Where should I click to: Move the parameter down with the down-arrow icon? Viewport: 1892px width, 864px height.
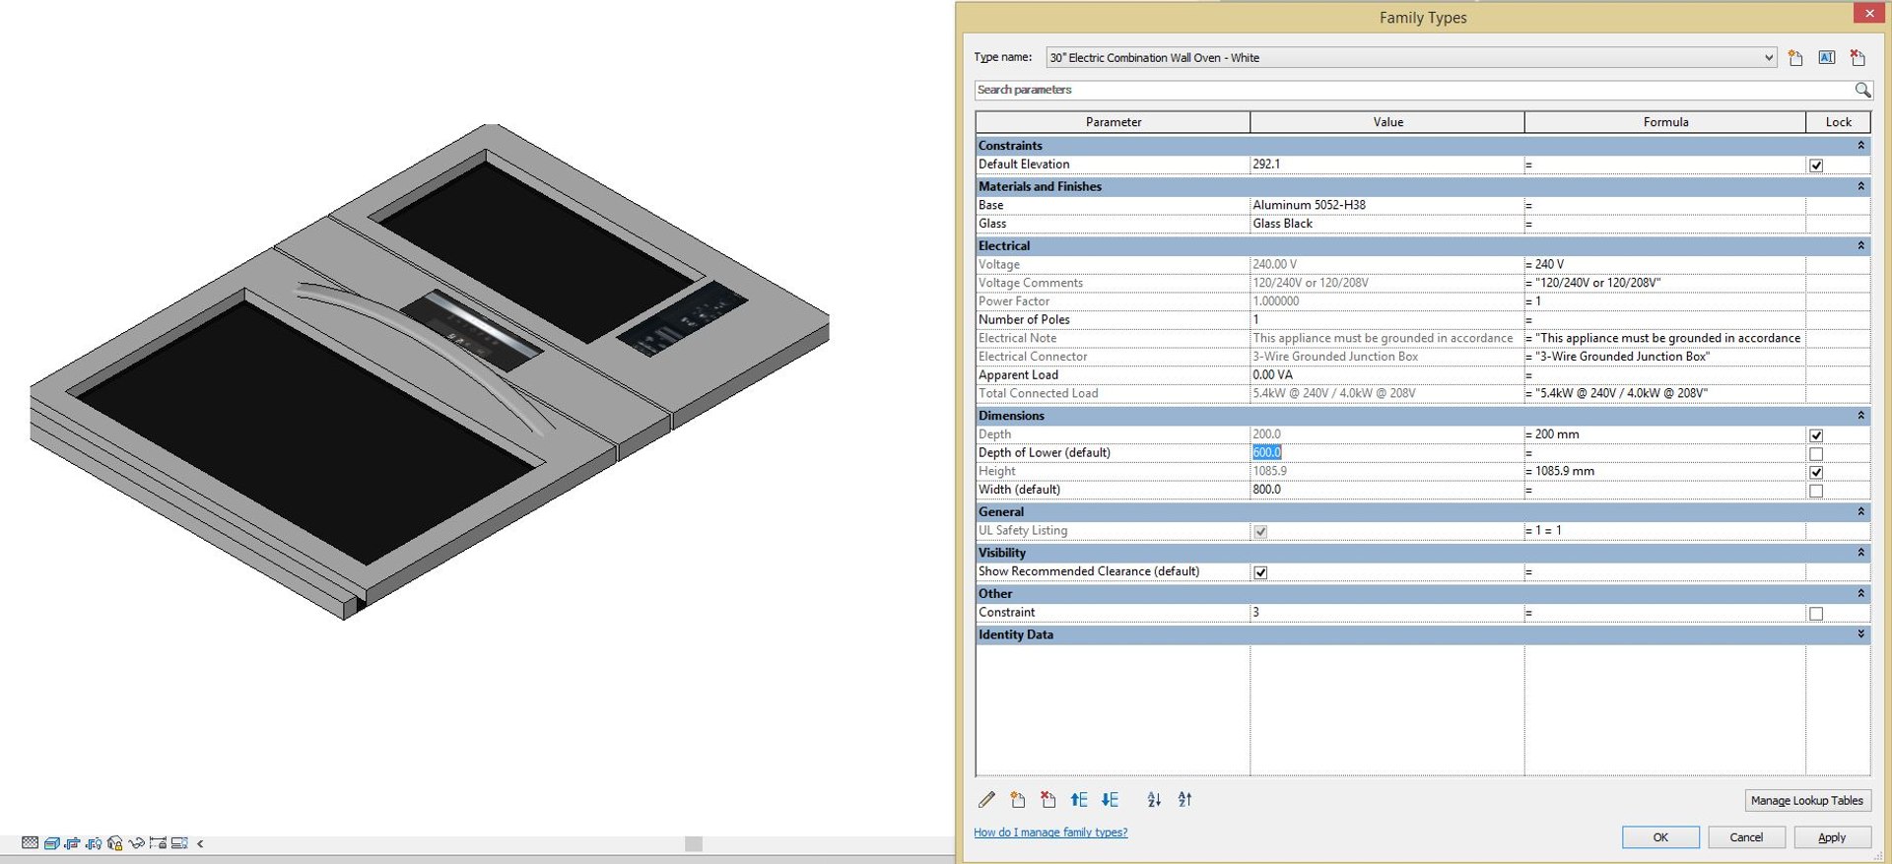click(1110, 800)
